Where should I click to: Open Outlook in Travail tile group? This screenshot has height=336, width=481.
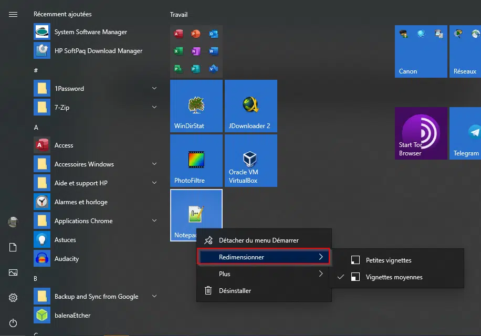[x=213, y=34]
